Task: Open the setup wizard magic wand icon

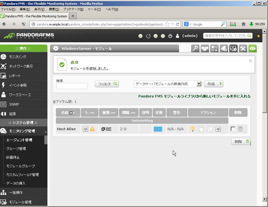Action: pos(195,48)
